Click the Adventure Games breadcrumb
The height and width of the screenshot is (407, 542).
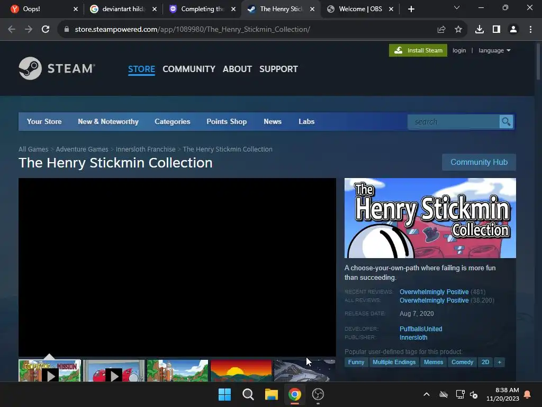[82, 149]
